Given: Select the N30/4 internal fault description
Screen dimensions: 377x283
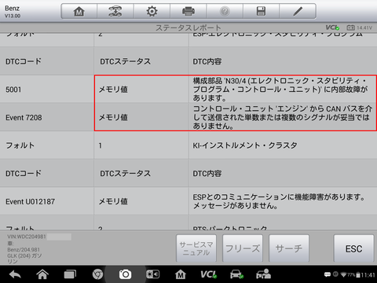Looking at the screenshot, I should 280,90.
